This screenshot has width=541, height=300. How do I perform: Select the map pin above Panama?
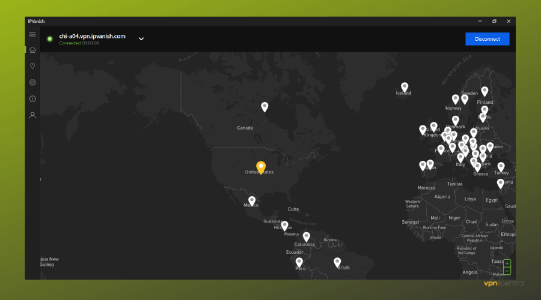(x=285, y=225)
